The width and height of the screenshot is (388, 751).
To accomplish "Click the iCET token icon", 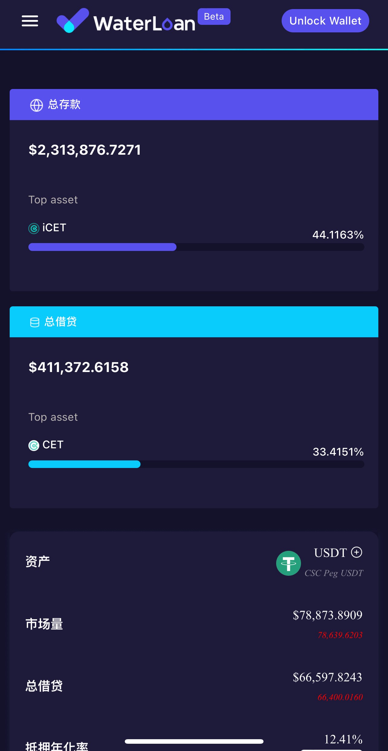I will (34, 228).
